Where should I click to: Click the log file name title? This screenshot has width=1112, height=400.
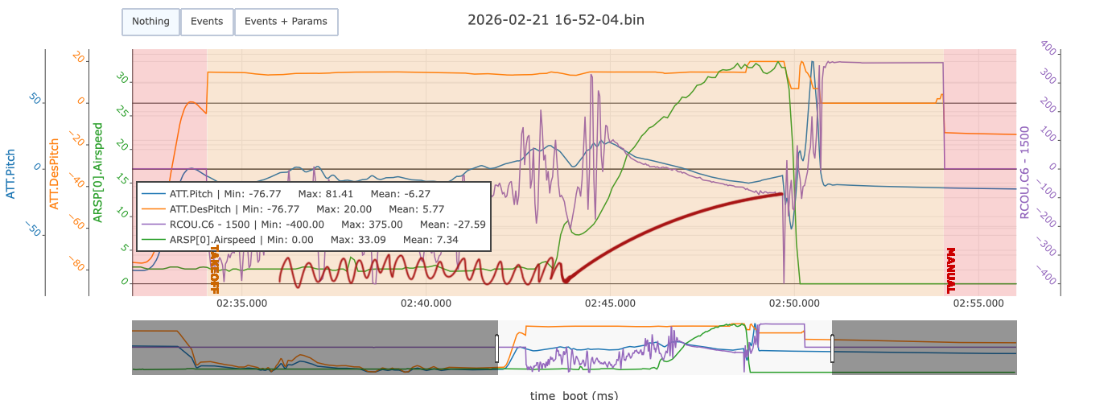pos(555,20)
